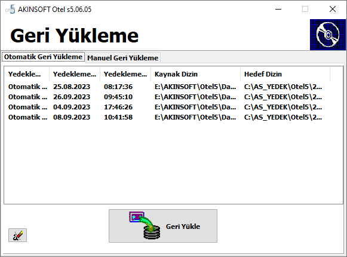The image size is (347, 257).
Task: Select backup row dated 08.09.2023
Action: pyautogui.click(x=165, y=117)
